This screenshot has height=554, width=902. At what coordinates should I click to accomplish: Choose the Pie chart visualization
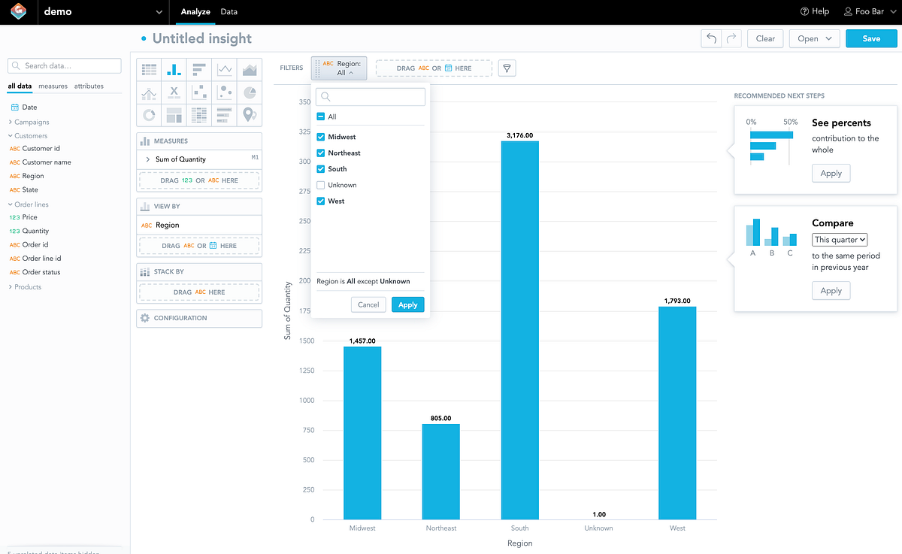pyautogui.click(x=250, y=92)
